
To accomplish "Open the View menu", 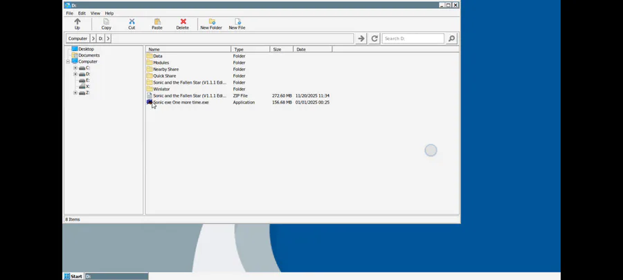I will pos(96,13).
